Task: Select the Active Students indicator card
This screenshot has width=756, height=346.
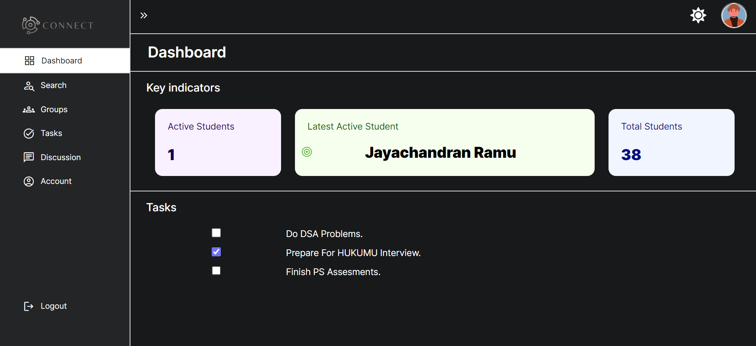Action: coord(218,142)
